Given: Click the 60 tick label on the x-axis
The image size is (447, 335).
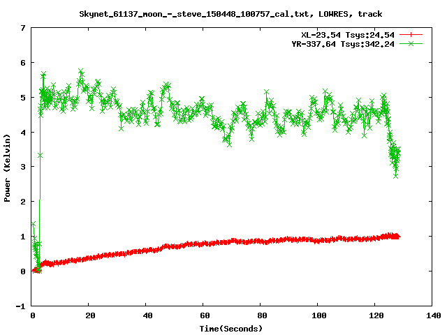Looking at the screenshot, I should [203, 315].
